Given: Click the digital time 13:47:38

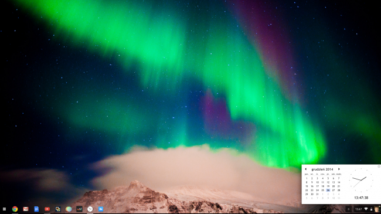Looking at the screenshot, I should [x=361, y=198].
